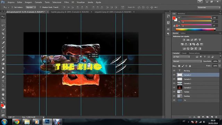Click the toolbox foreground color swatch
Image resolution: width=222 pixels, height=125 pixels.
pos(2,106)
